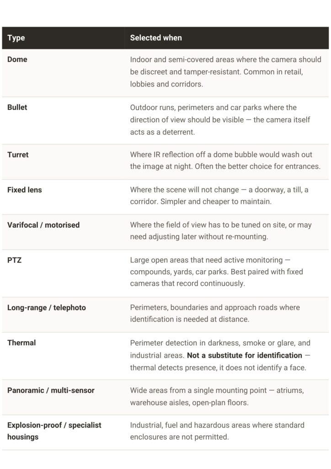Click the Panoramic / multi-sensor label

click(51, 390)
